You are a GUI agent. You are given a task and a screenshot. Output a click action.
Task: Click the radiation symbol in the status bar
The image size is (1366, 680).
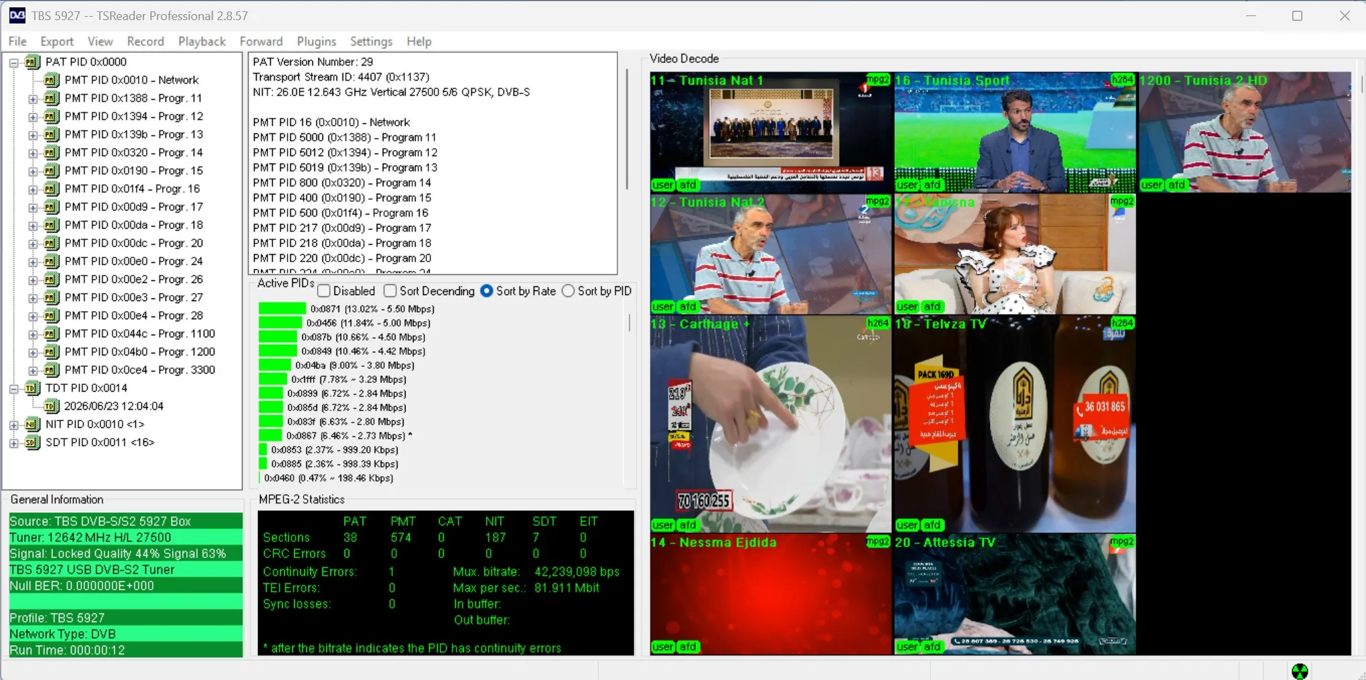1300,671
